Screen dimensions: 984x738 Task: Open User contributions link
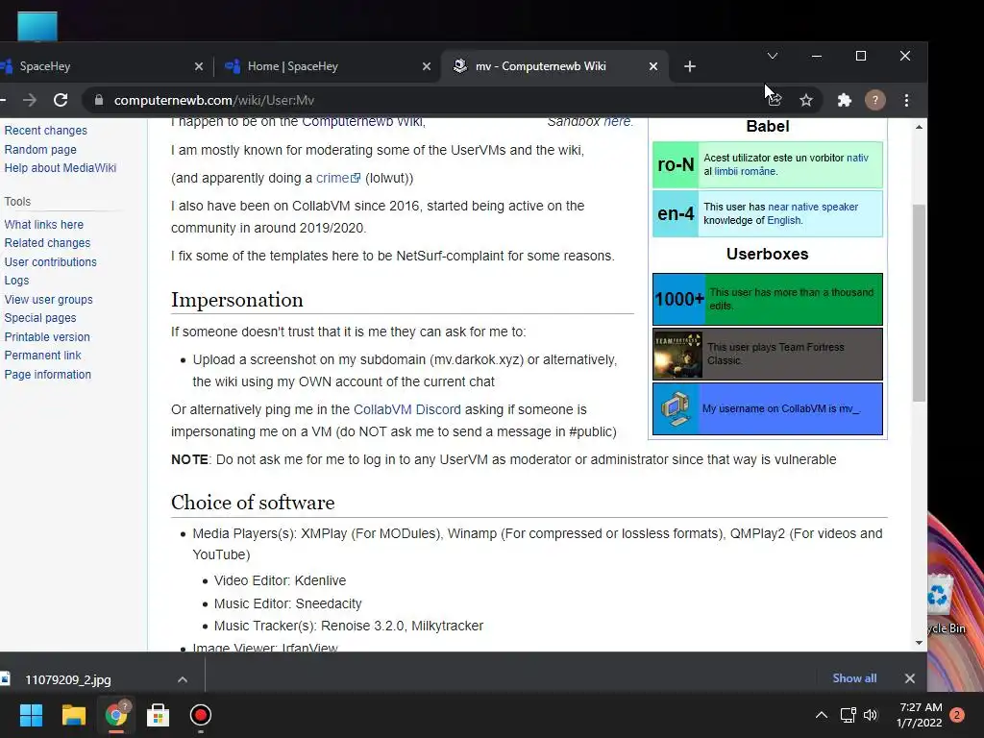pyautogui.click(x=50, y=261)
